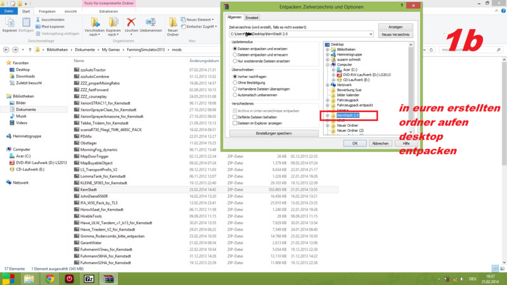
Task: Click the Löschen red X icon
Action: 131,23
